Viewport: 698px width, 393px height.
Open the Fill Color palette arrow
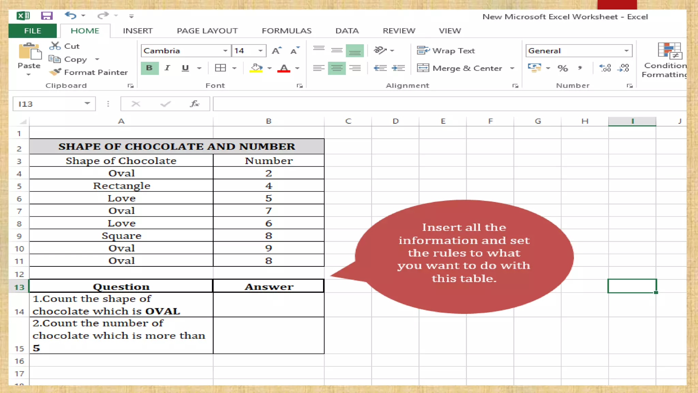point(270,68)
